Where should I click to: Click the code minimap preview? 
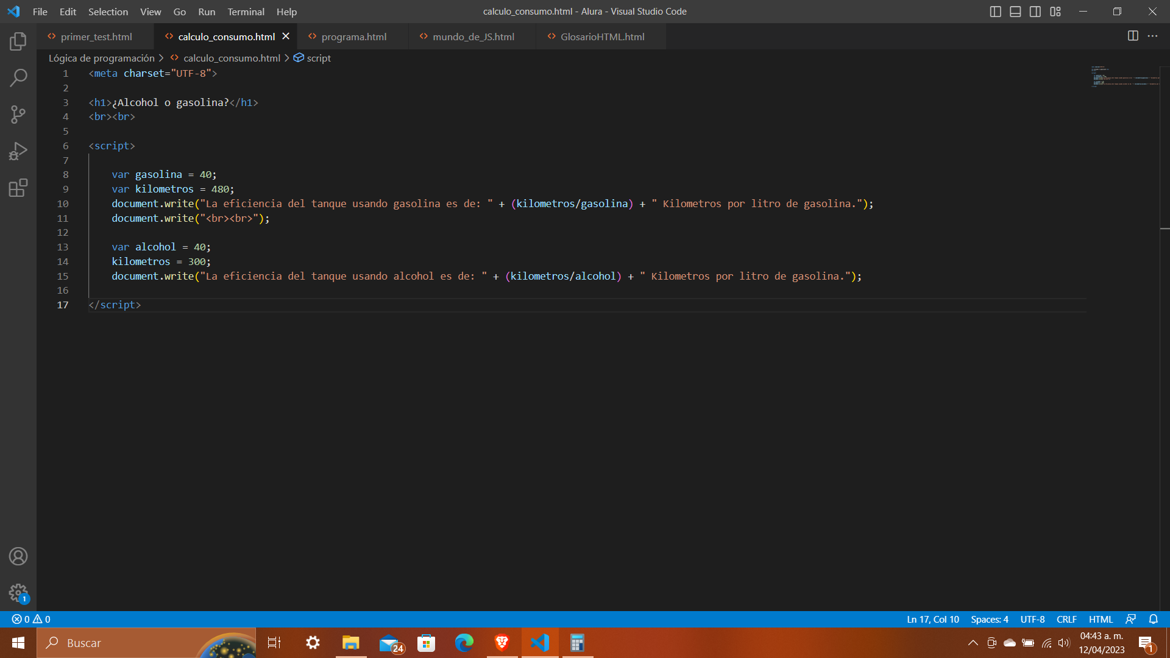click(x=1124, y=76)
